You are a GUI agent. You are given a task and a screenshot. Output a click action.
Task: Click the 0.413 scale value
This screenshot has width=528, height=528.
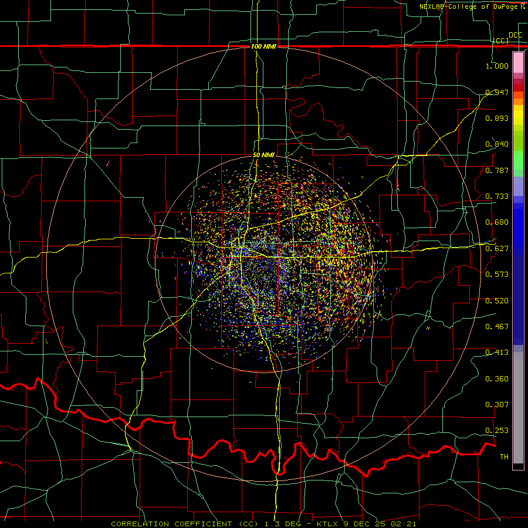coord(497,353)
